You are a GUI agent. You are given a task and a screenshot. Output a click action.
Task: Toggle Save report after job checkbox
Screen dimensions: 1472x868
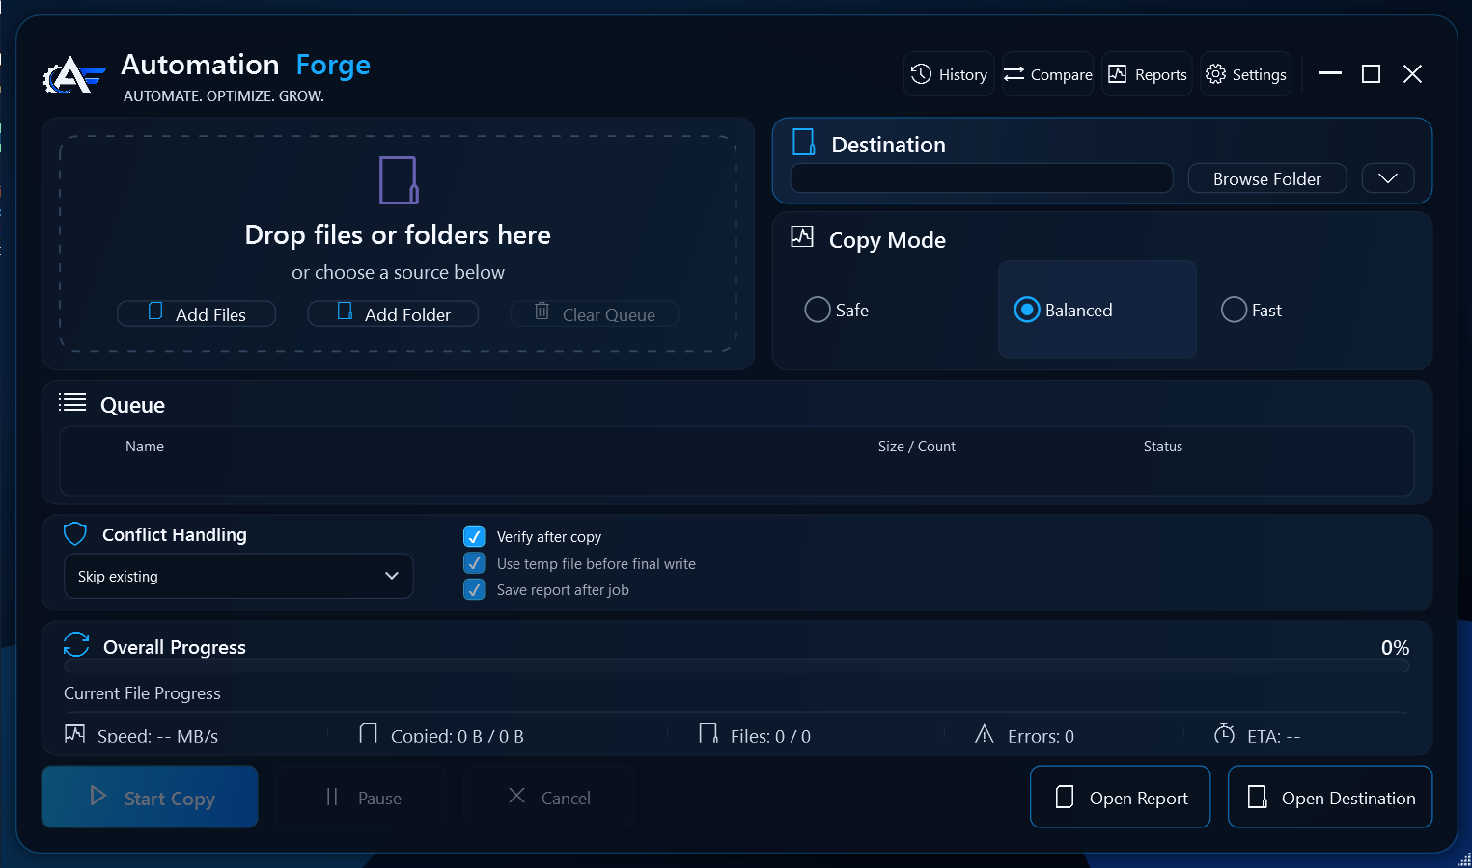(474, 589)
